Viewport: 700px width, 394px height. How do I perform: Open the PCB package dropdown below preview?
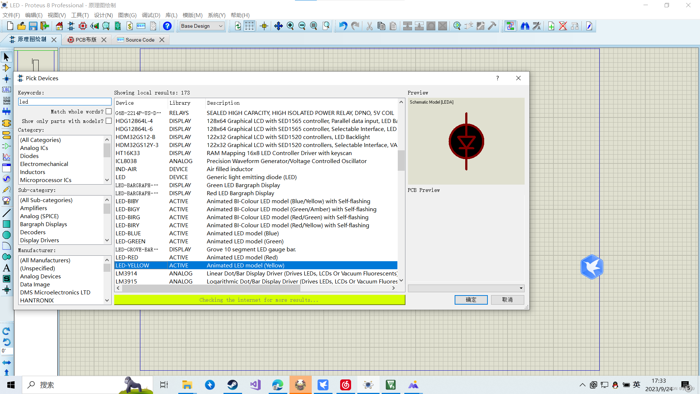[521, 288]
